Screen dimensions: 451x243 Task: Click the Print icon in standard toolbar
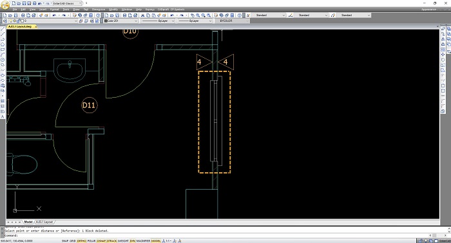23,15
